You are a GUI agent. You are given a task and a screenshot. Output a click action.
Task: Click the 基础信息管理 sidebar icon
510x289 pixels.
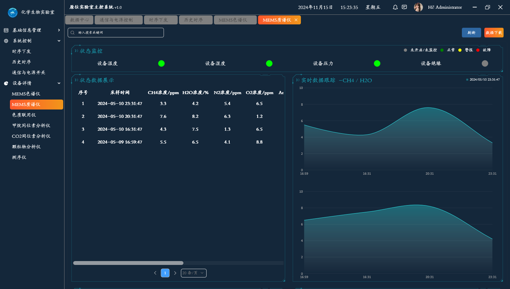[x=6, y=30]
